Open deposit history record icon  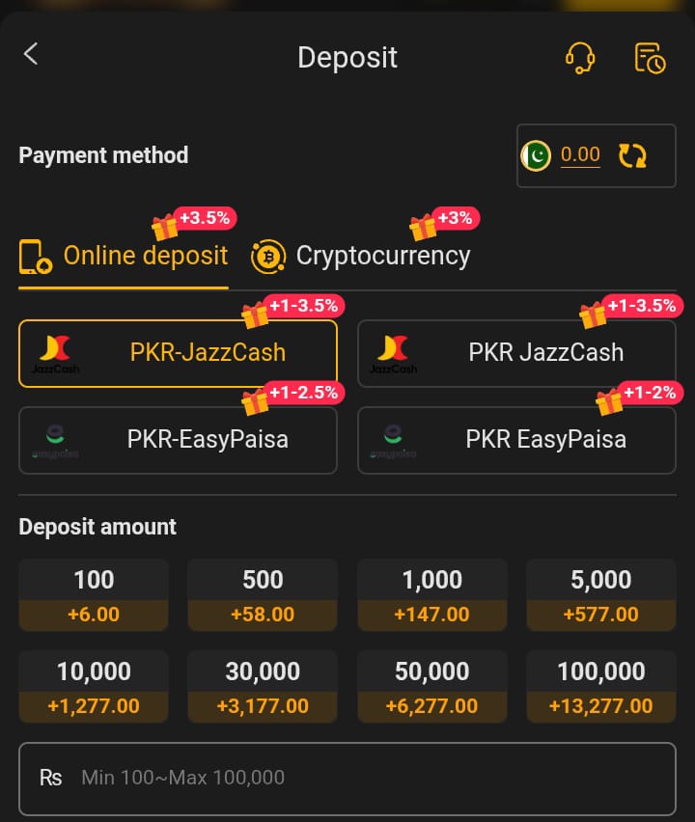click(650, 58)
